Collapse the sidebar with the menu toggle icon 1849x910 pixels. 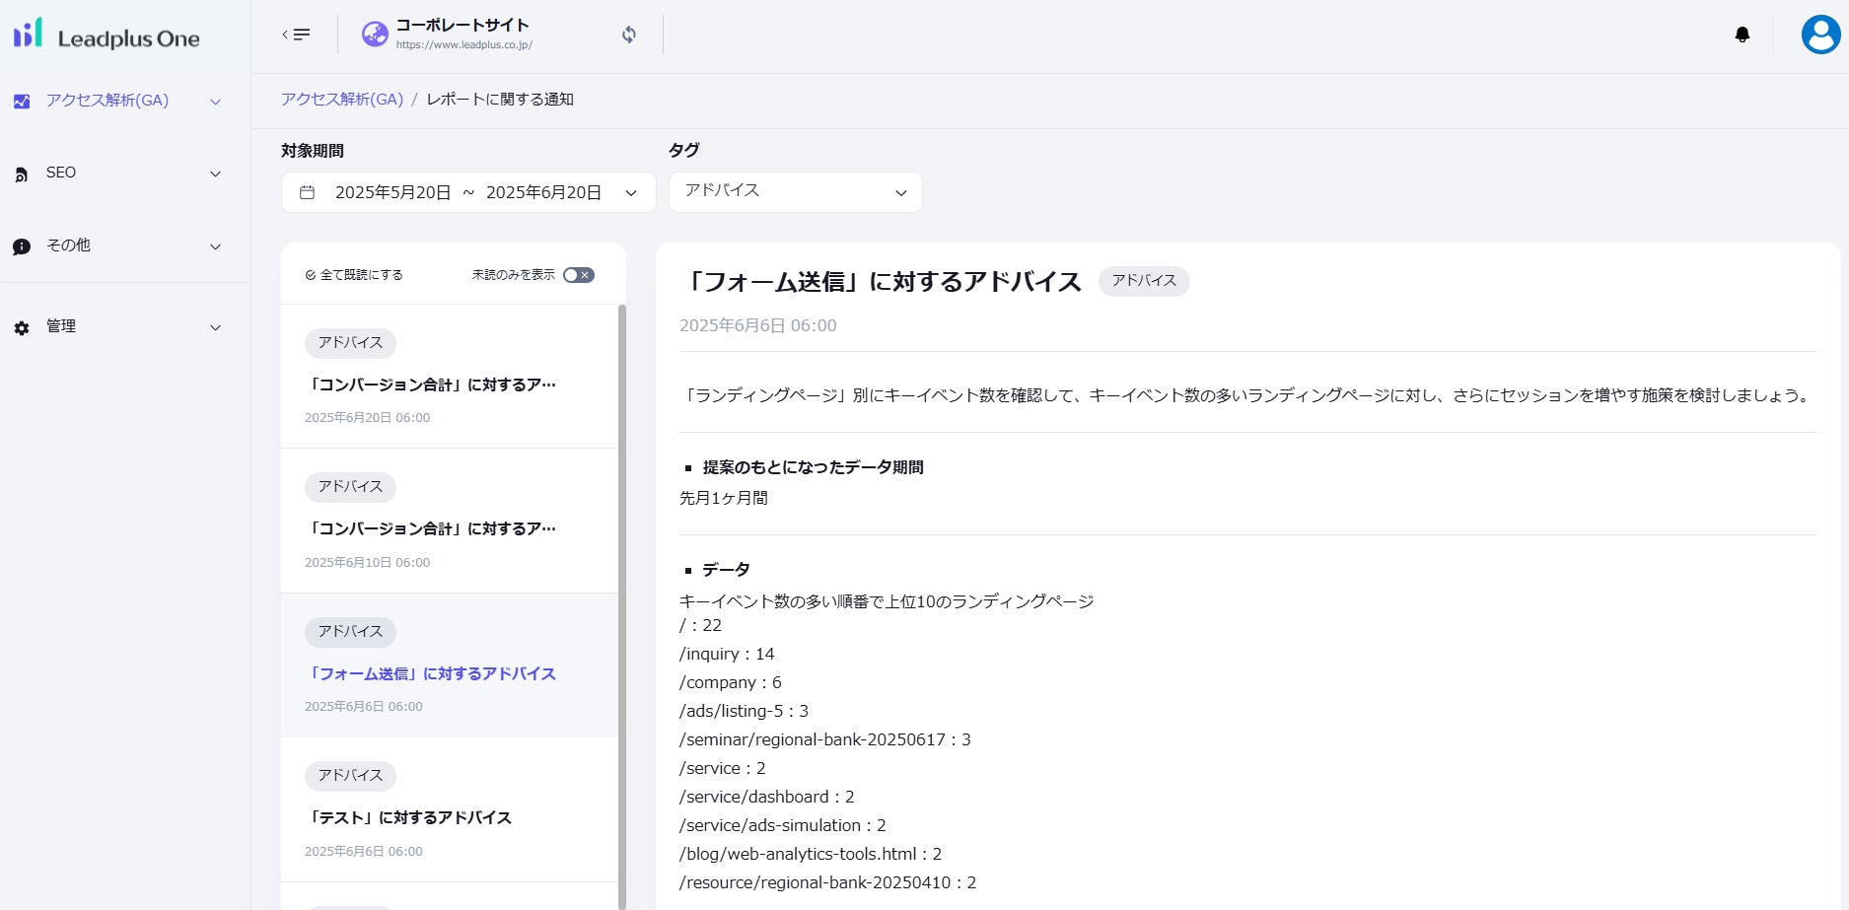296,35
